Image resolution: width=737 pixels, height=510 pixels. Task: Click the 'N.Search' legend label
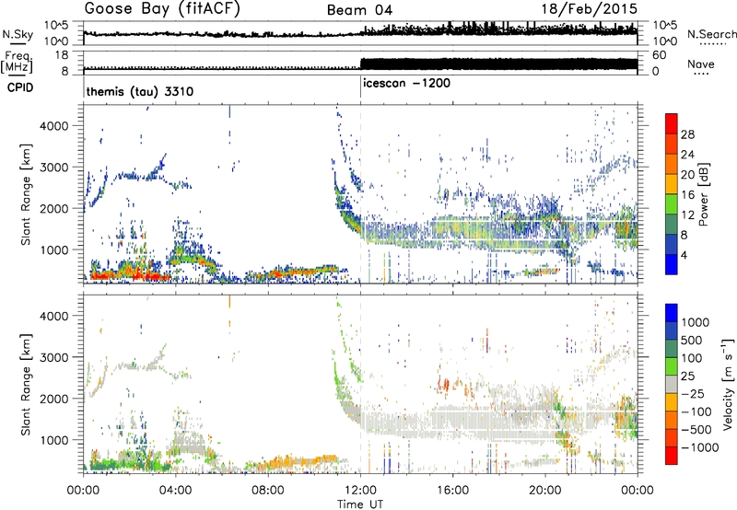coord(711,34)
